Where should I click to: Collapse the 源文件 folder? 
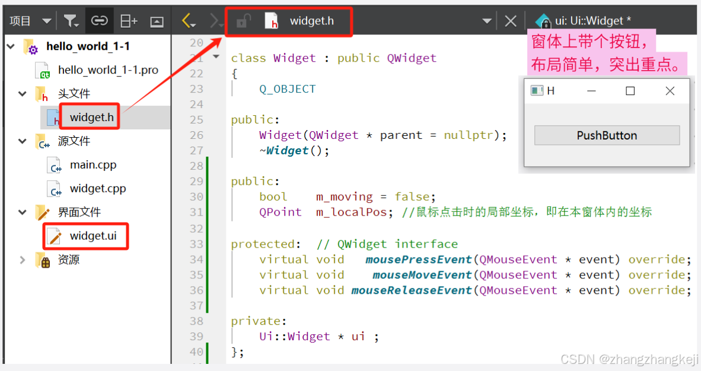pos(23,141)
